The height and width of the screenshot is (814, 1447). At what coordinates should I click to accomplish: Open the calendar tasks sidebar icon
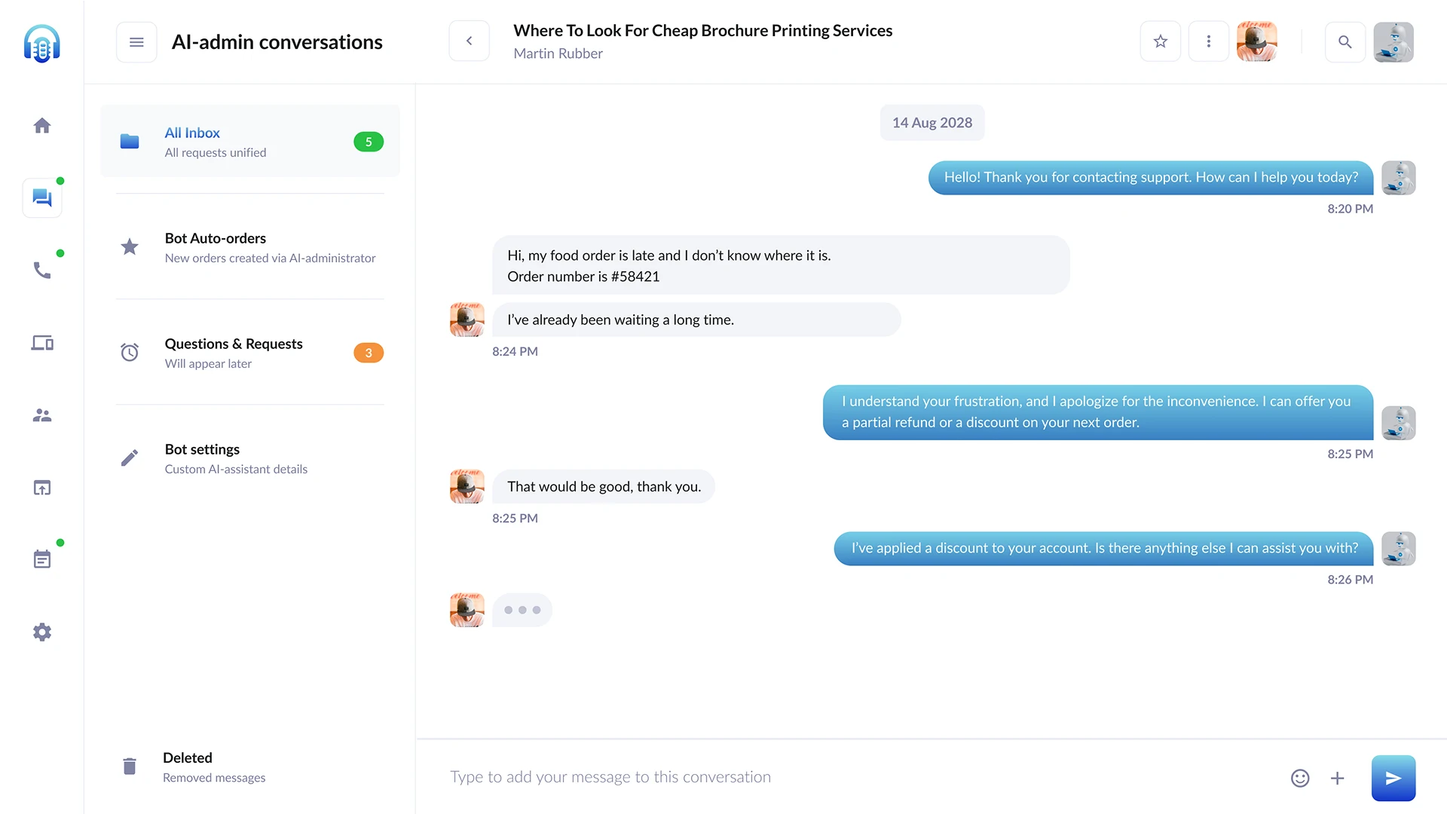tap(42, 558)
